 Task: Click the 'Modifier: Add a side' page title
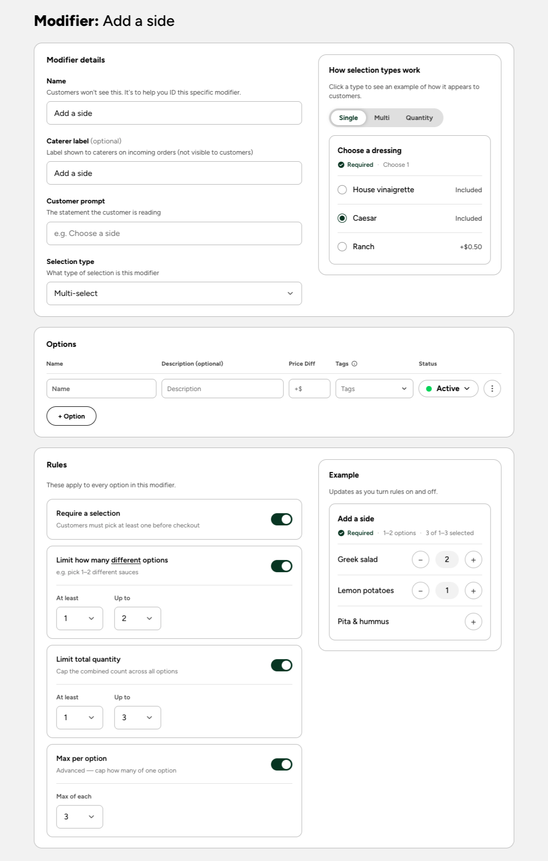[x=104, y=21]
